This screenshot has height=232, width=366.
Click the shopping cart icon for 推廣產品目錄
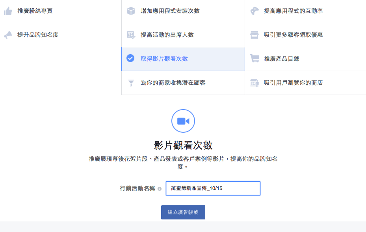pos(254,58)
